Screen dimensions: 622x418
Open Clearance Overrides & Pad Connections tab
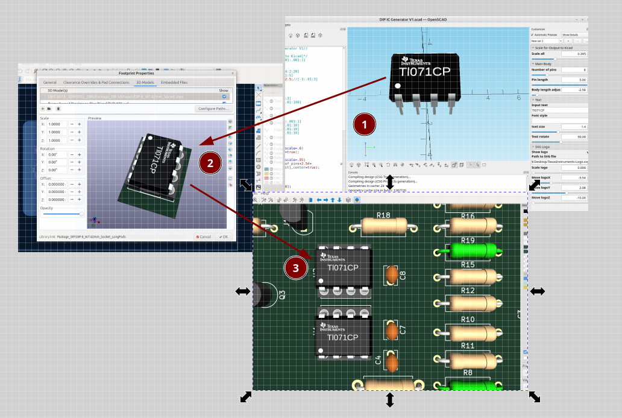coord(96,83)
